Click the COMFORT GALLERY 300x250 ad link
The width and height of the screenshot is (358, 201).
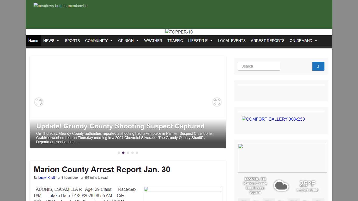273,119
